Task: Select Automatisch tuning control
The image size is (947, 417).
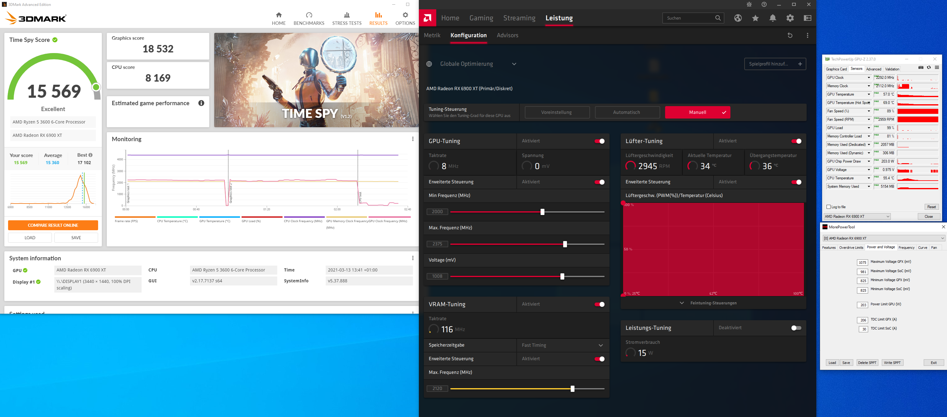Action: pyautogui.click(x=627, y=112)
